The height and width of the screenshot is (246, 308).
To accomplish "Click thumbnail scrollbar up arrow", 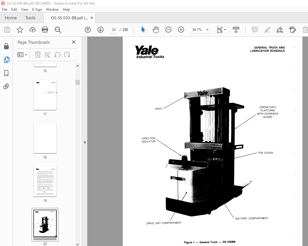I will click(78, 66).
